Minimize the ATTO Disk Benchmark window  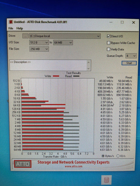pyautogui.click(x=111, y=22)
